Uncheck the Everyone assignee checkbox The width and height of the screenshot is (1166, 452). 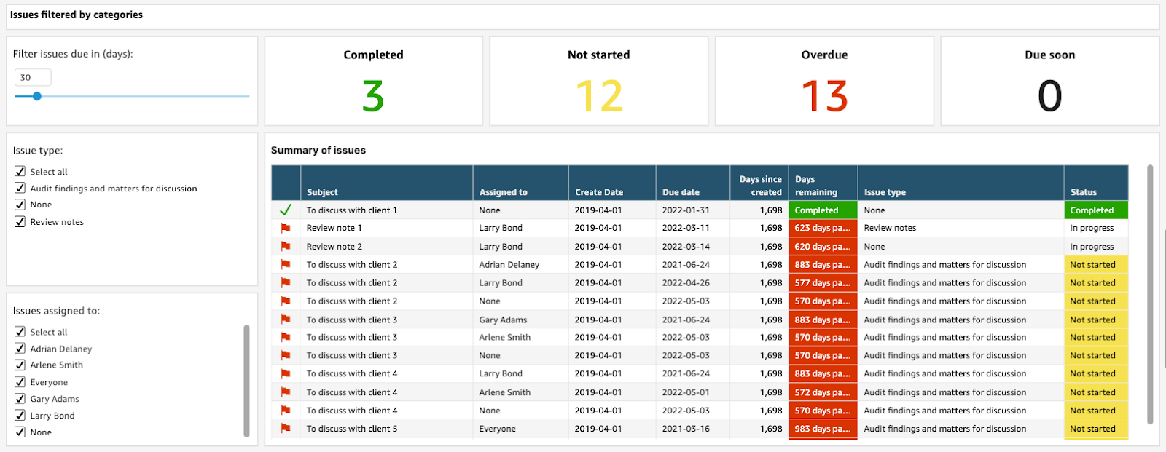tap(20, 381)
